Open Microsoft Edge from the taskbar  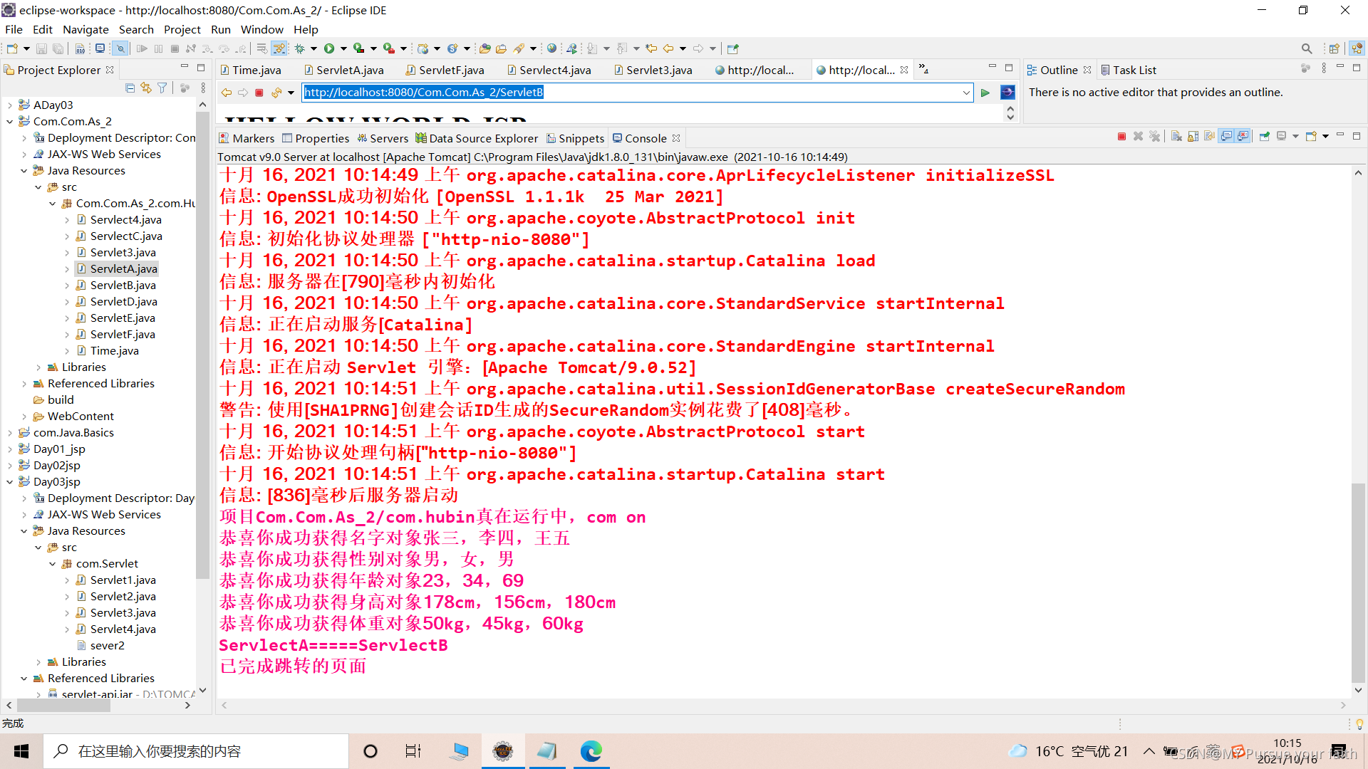tap(591, 751)
